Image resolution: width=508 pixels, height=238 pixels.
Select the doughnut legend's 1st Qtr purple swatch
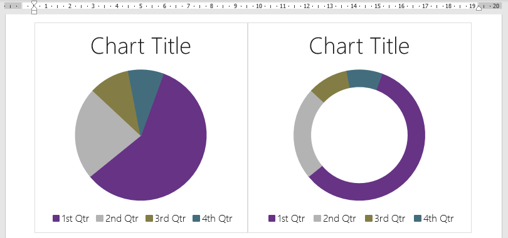pyautogui.click(x=272, y=219)
